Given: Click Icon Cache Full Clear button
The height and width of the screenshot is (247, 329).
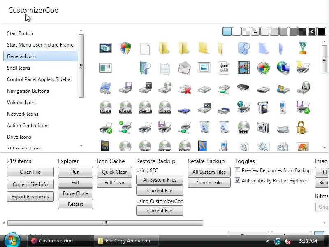Looking at the screenshot, I should [114, 183].
